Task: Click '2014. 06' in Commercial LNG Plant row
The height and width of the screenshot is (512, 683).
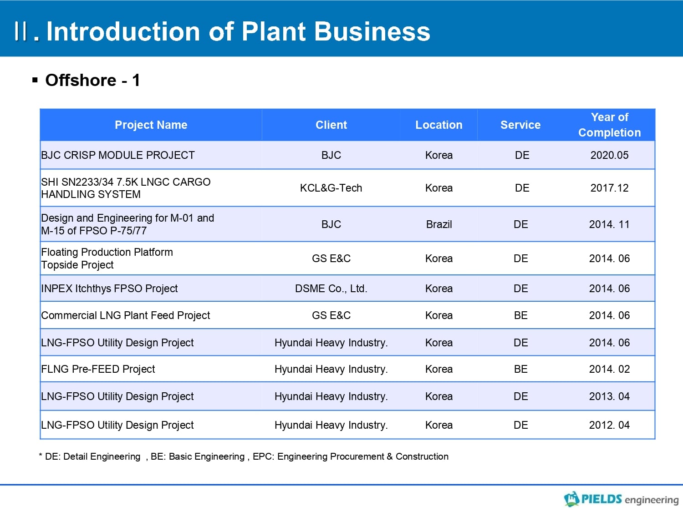Action: click(609, 315)
